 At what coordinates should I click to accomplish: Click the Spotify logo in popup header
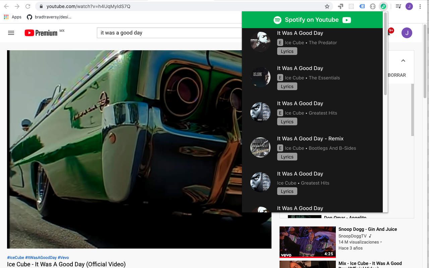[278, 20]
